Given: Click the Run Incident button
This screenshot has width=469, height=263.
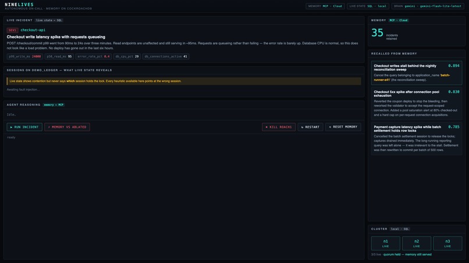Looking at the screenshot, I should [x=24, y=127].
